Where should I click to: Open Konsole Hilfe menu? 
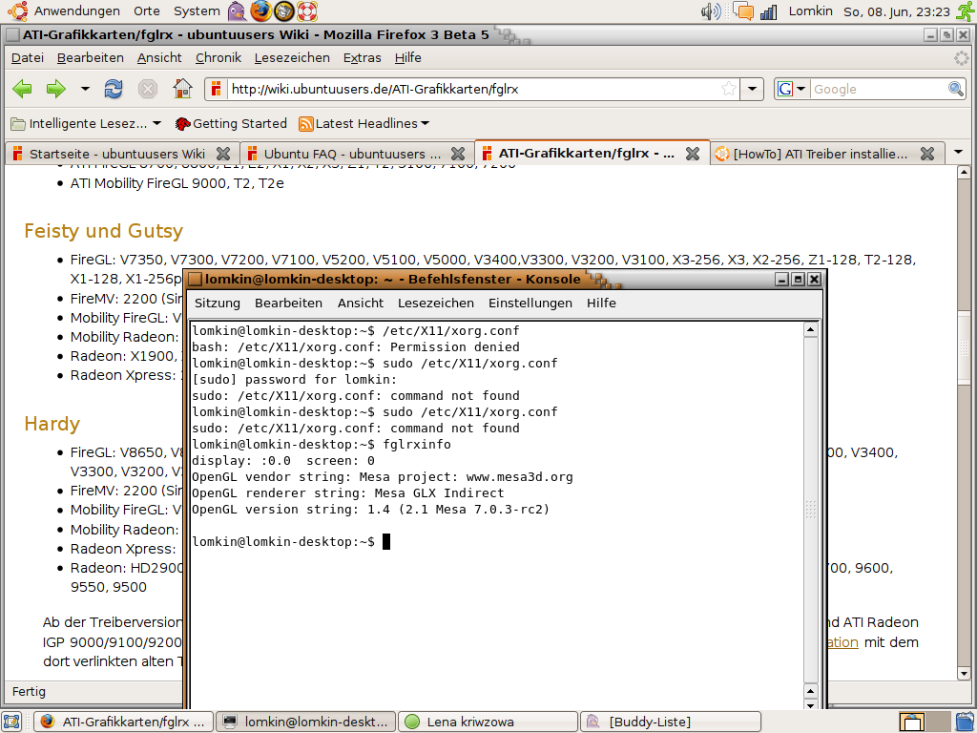coord(601,304)
